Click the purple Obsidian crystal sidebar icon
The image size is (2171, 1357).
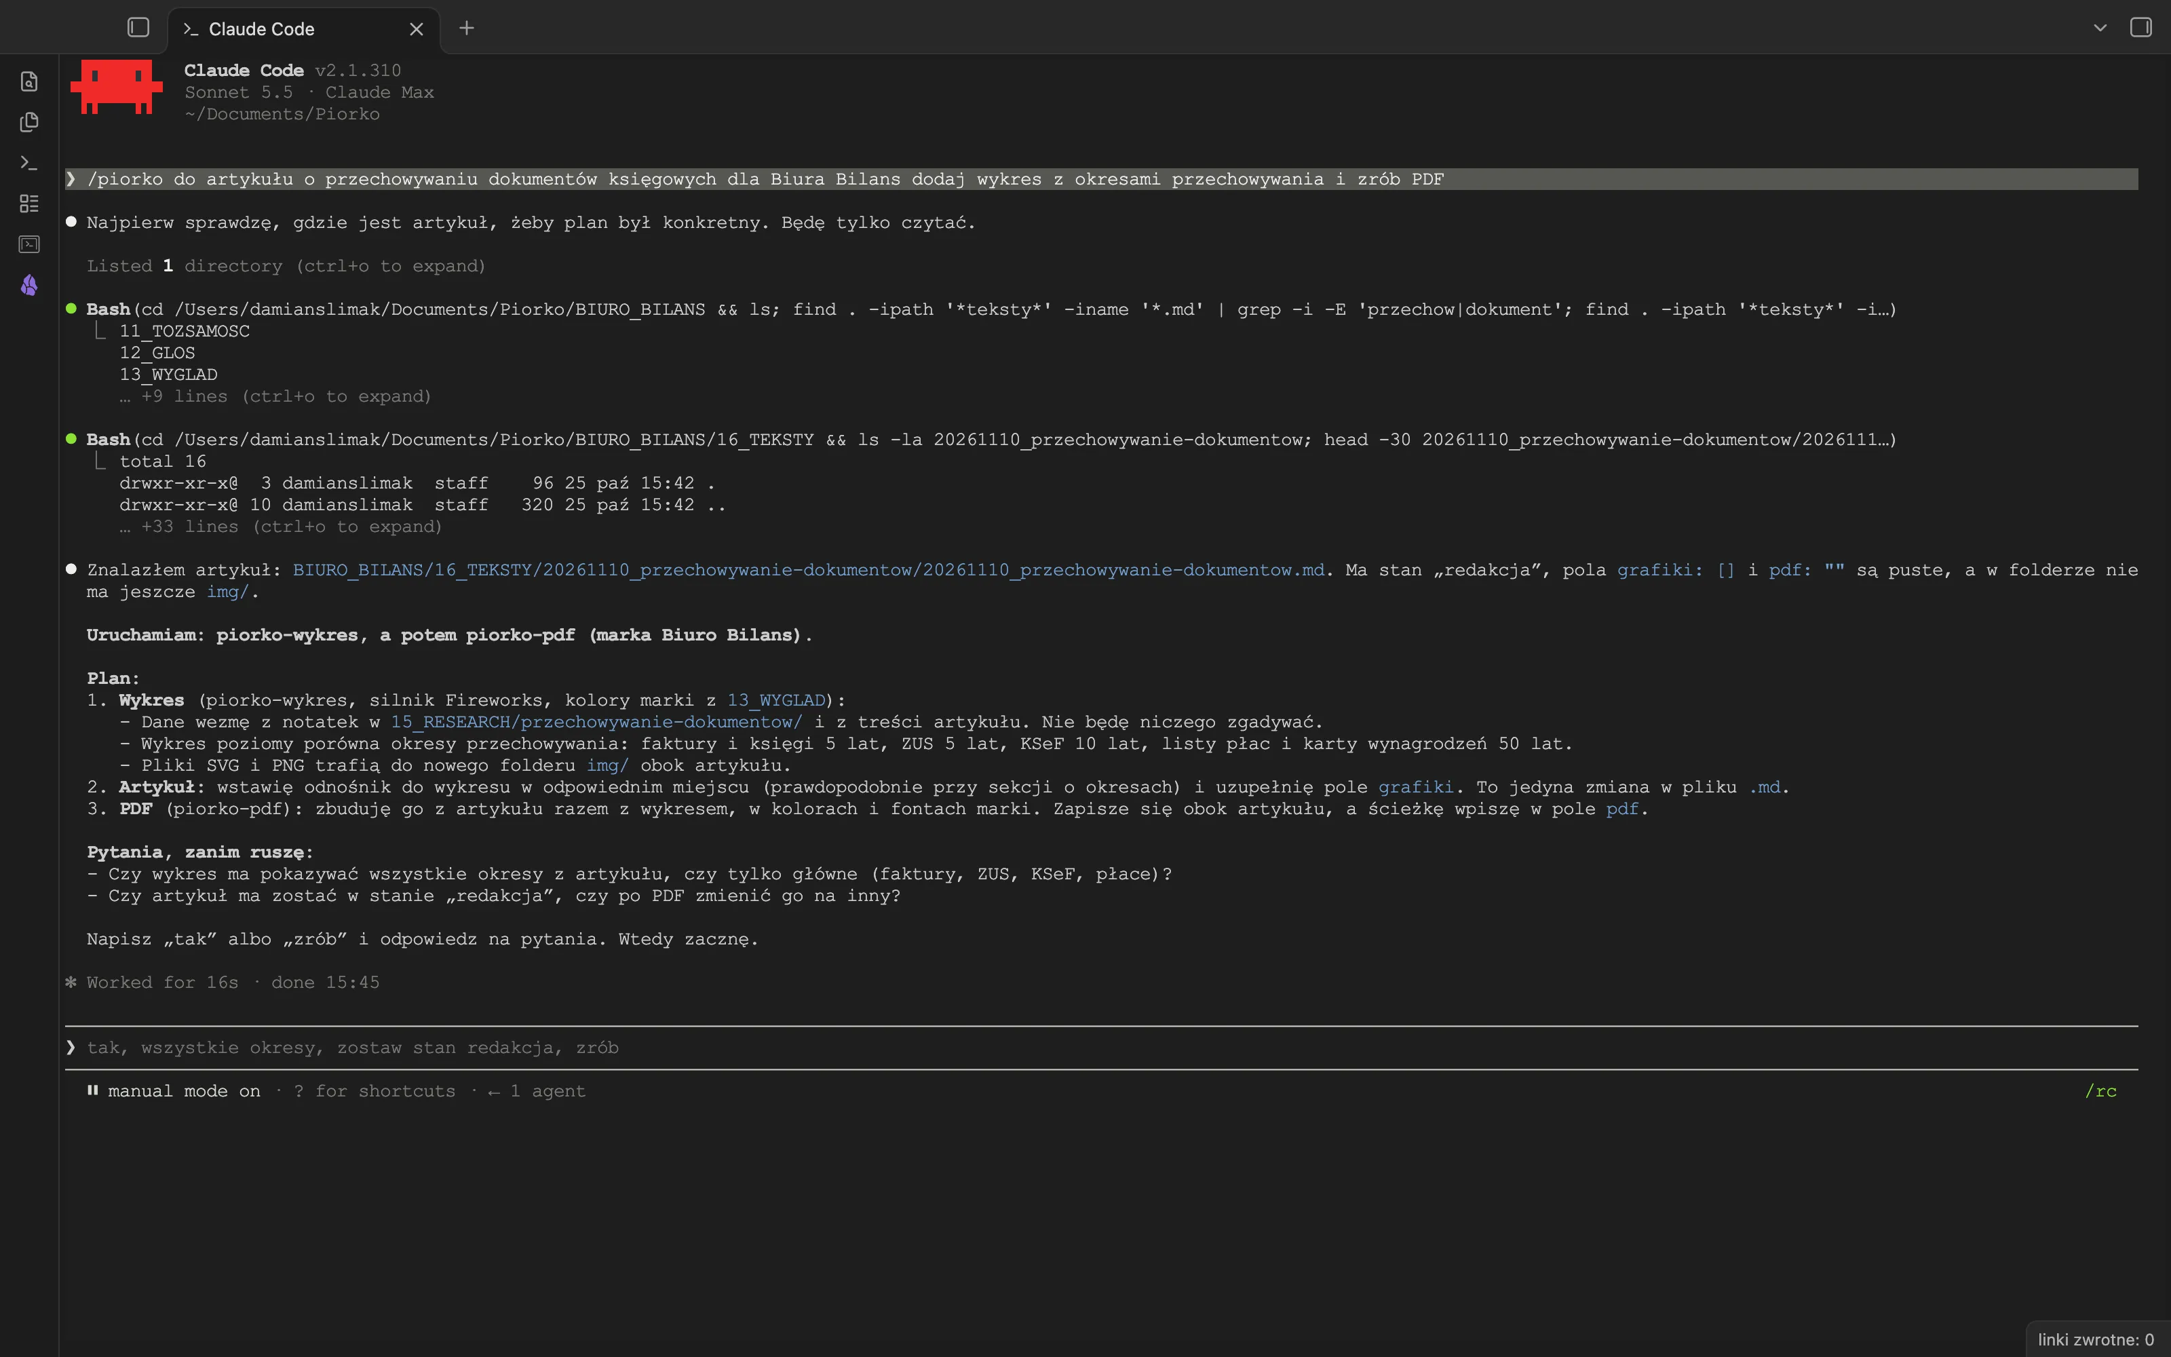click(x=28, y=286)
